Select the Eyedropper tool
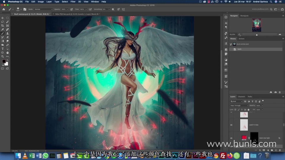 pos(3,29)
